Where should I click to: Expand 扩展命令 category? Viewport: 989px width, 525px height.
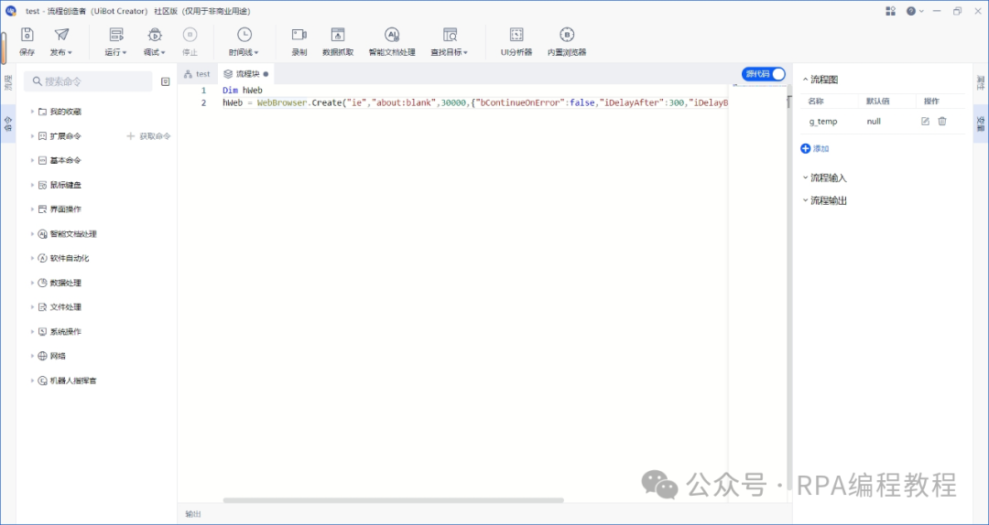[32, 135]
